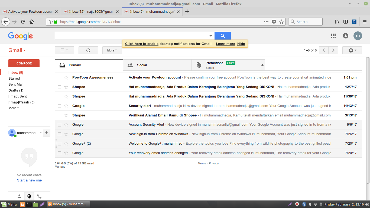Open the muhammad chat status dropdown
Image resolution: width=370 pixels, height=208 pixels.
click(41, 133)
